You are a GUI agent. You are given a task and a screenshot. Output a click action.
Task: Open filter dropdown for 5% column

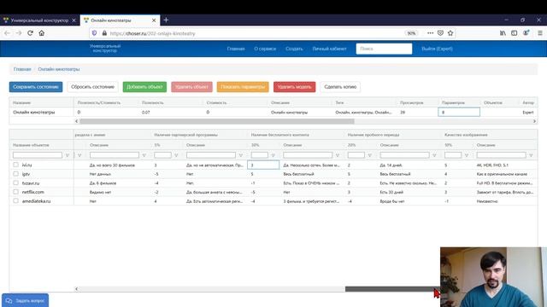click(x=176, y=155)
